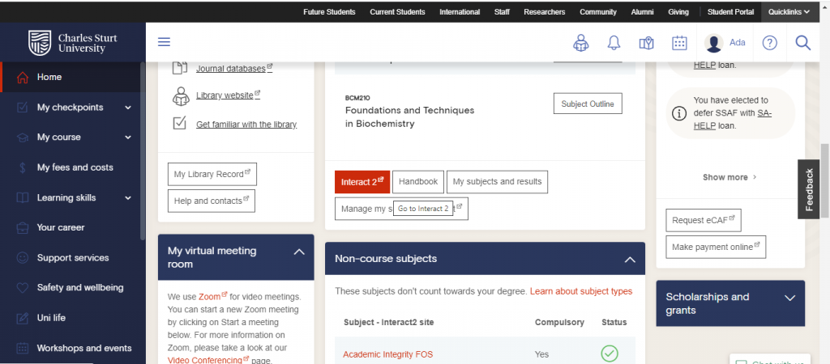The width and height of the screenshot is (830, 364).
Task: Click the Workshops and events calendar icon
Action: point(22,348)
